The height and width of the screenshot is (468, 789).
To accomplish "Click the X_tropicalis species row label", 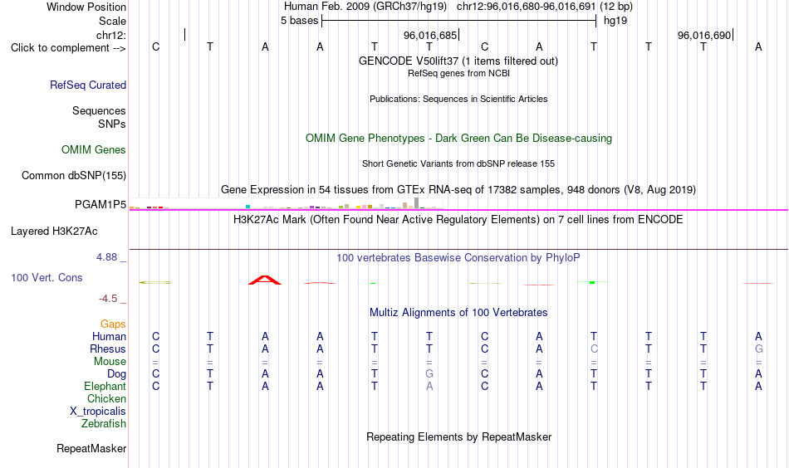I will (x=98, y=412).
